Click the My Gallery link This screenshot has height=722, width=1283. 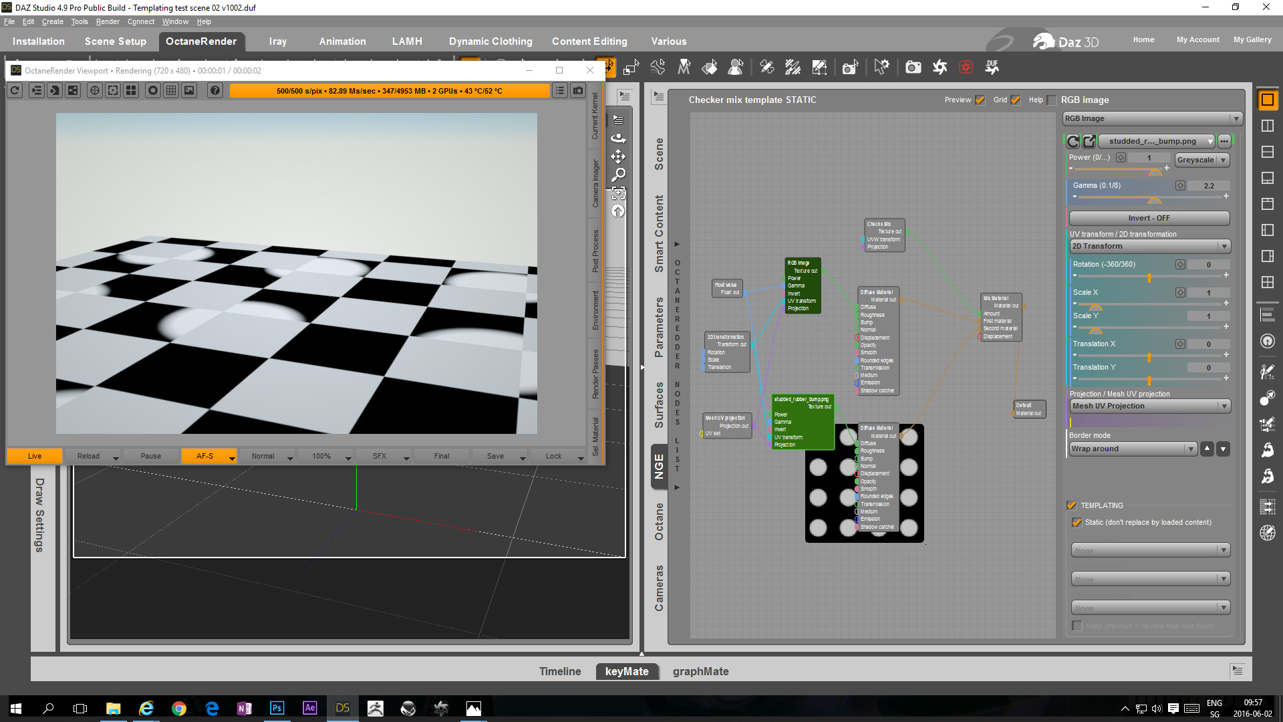(x=1252, y=39)
